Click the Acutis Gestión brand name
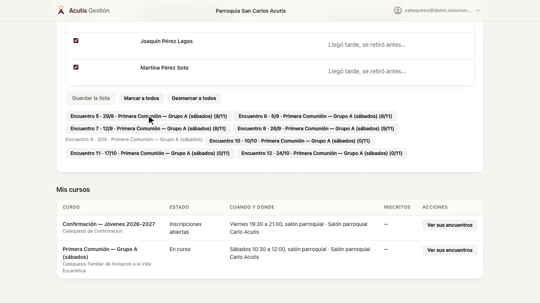Viewport: 540px width, 303px height. 89,10
